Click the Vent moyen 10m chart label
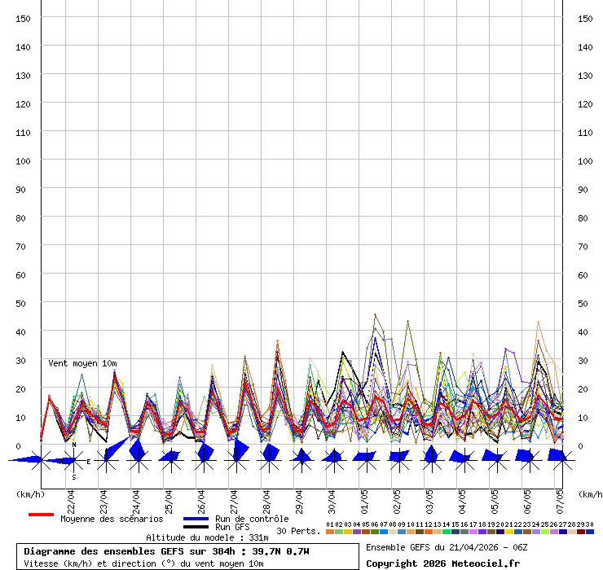 click(x=82, y=363)
